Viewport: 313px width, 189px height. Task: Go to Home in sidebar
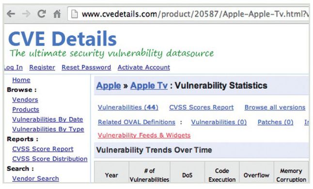[21, 80]
